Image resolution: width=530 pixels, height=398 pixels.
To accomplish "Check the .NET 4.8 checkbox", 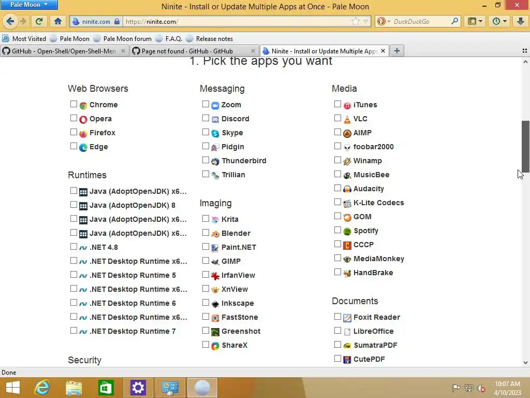I will click(x=73, y=246).
